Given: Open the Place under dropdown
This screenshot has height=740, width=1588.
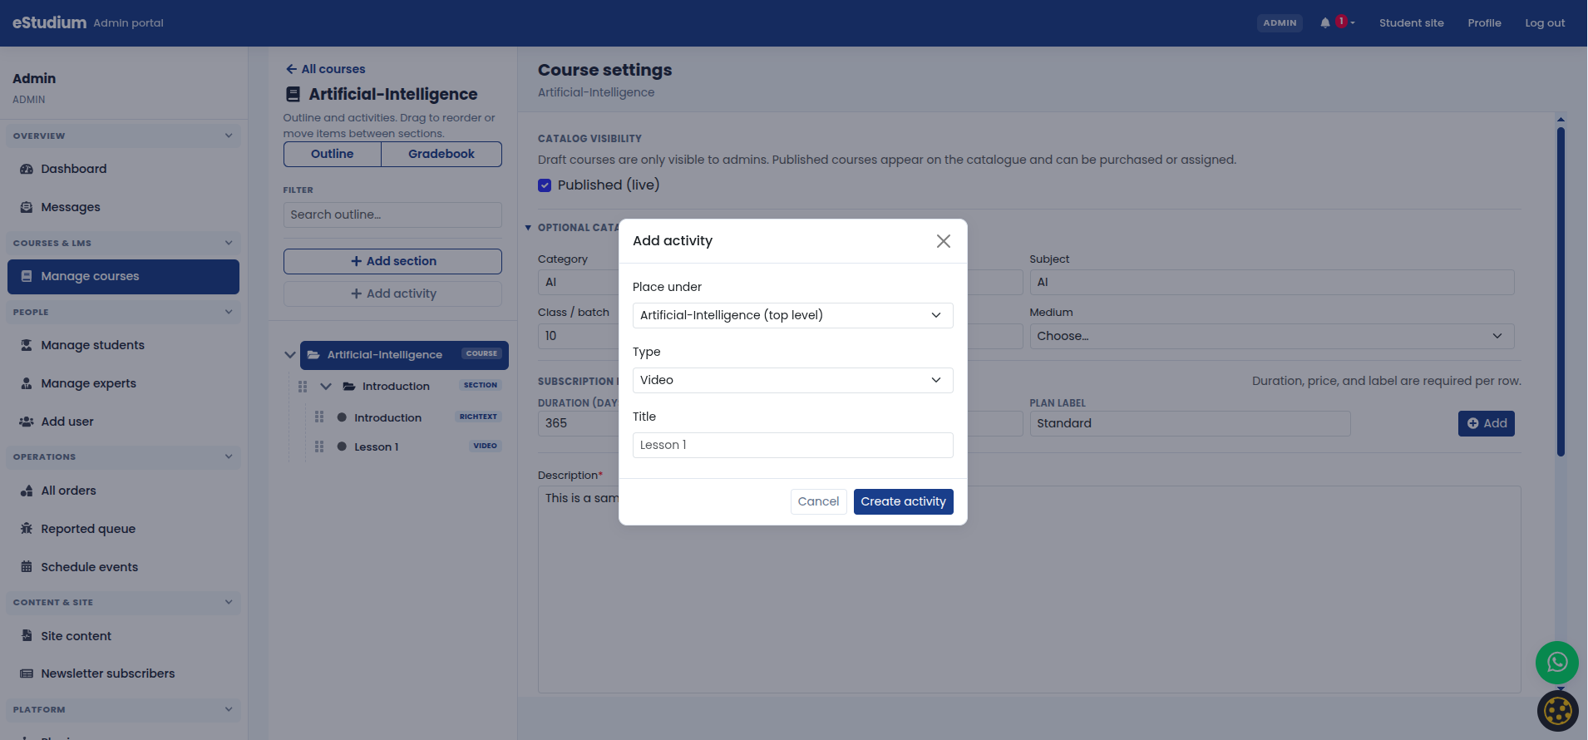Looking at the screenshot, I should 792,315.
